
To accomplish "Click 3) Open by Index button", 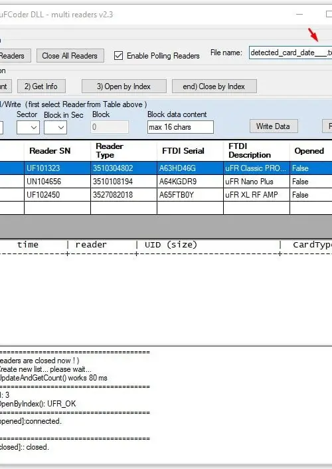I will pyautogui.click(x=124, y=86).
